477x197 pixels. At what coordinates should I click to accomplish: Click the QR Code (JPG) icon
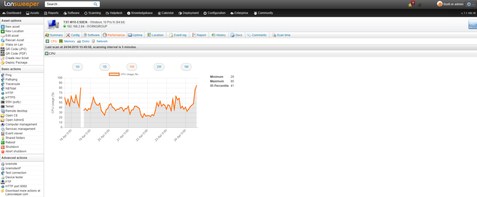point(3,49)
